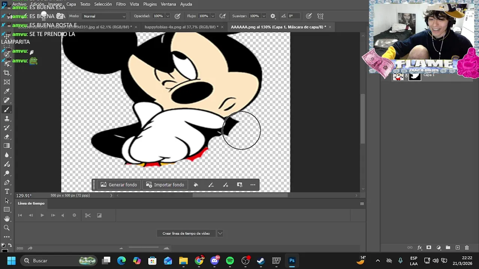This screenshot has width=479, height=269.
Task: Close the happytobias-4x.png tab
Action: tap(222, 27)
